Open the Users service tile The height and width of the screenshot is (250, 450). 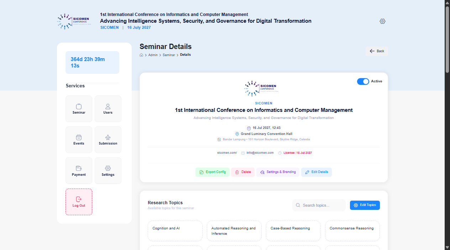tap(108, 109)
